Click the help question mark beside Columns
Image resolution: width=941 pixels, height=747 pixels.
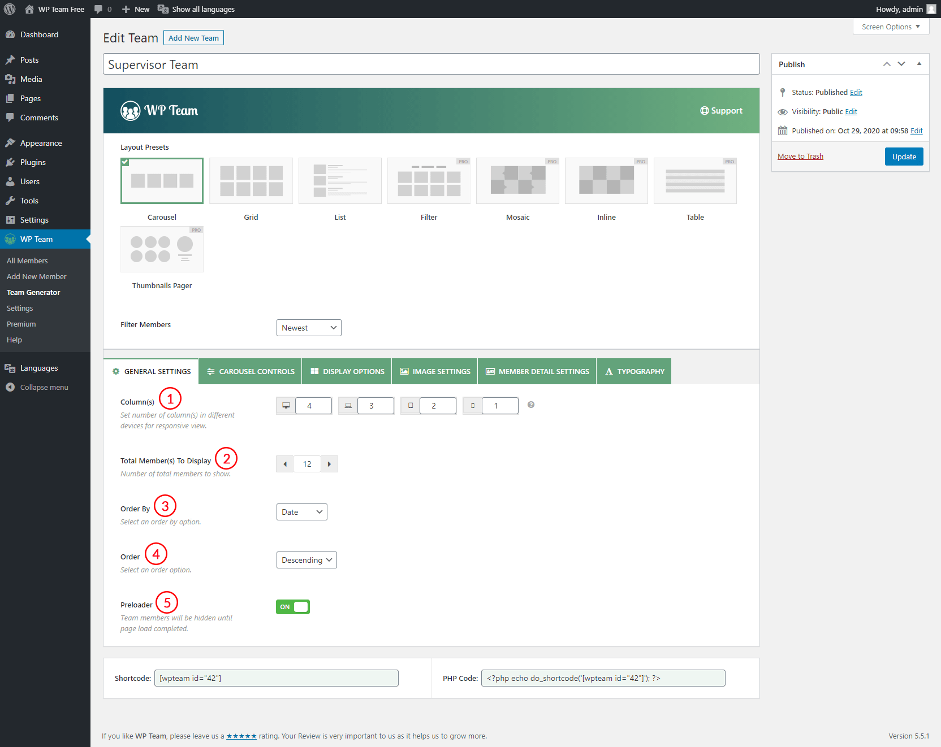[x=531, y=405]
